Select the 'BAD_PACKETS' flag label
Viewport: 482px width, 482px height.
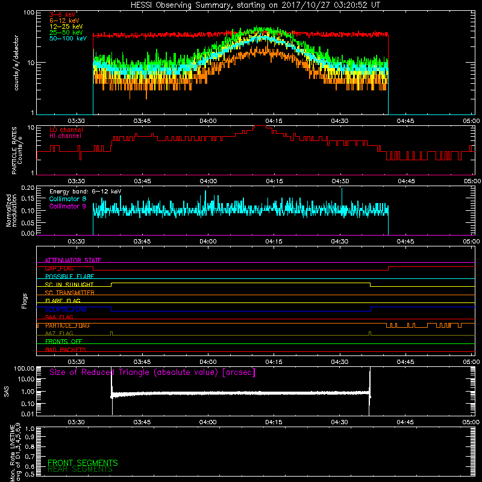(x=66, y=350)
